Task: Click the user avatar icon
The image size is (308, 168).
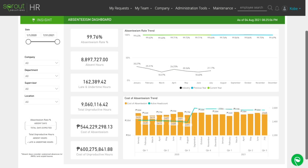Action: point(285,8)
